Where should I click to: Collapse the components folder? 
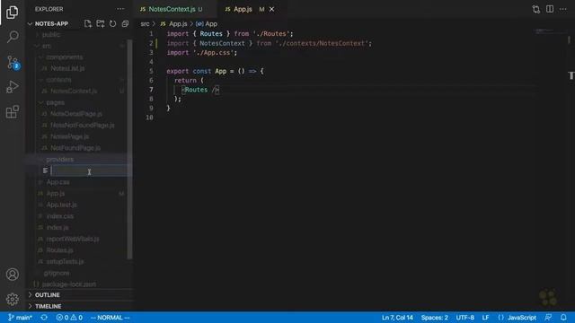[x=64, y=57]
